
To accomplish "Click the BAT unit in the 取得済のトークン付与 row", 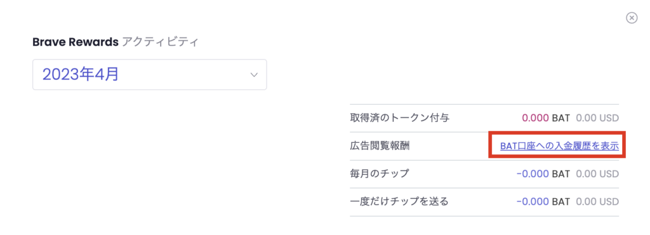I will click(561, 118).
